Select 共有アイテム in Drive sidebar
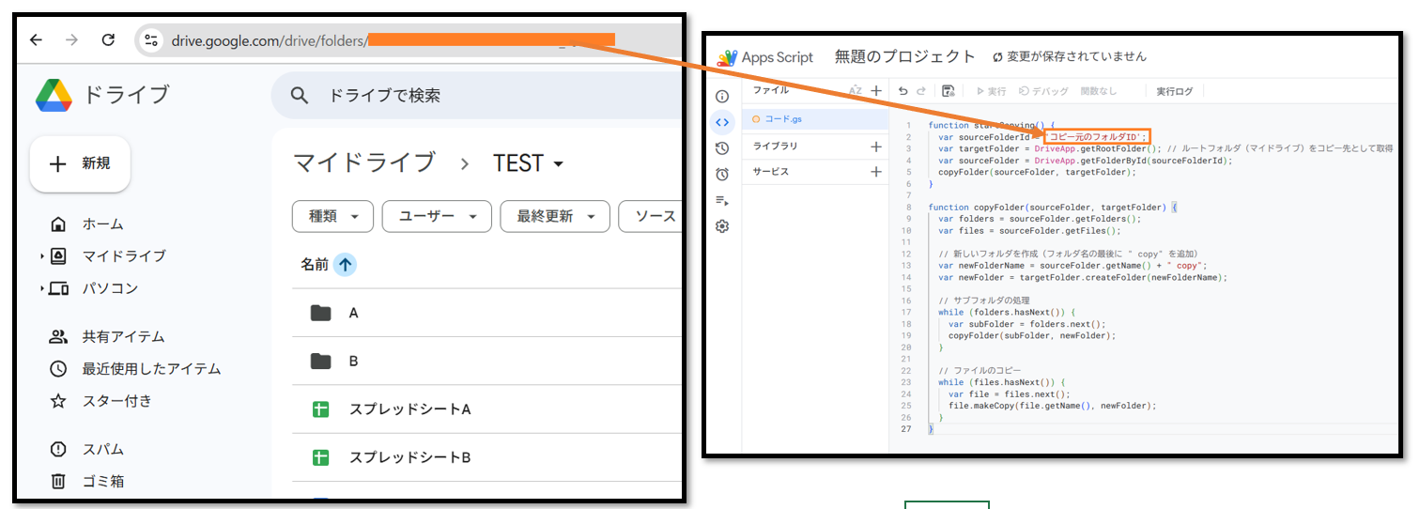The image size is (1419, 509). click(x=122, y=337)
